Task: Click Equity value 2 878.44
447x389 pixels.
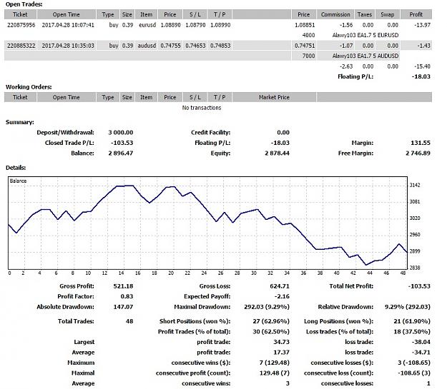Action: [277, 153]
